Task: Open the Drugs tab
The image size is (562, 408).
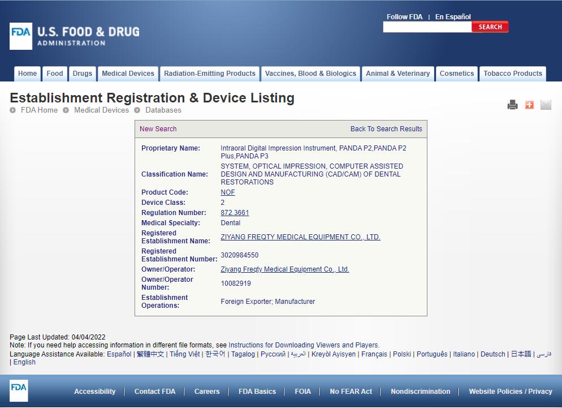Action: tap(83, 74)
